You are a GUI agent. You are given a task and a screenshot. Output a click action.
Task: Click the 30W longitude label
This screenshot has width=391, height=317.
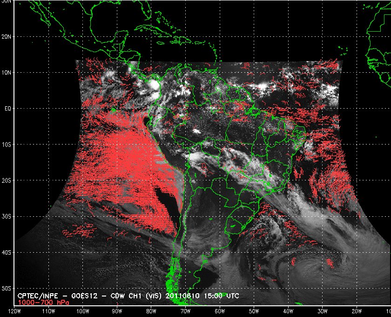tap(323, 311)
